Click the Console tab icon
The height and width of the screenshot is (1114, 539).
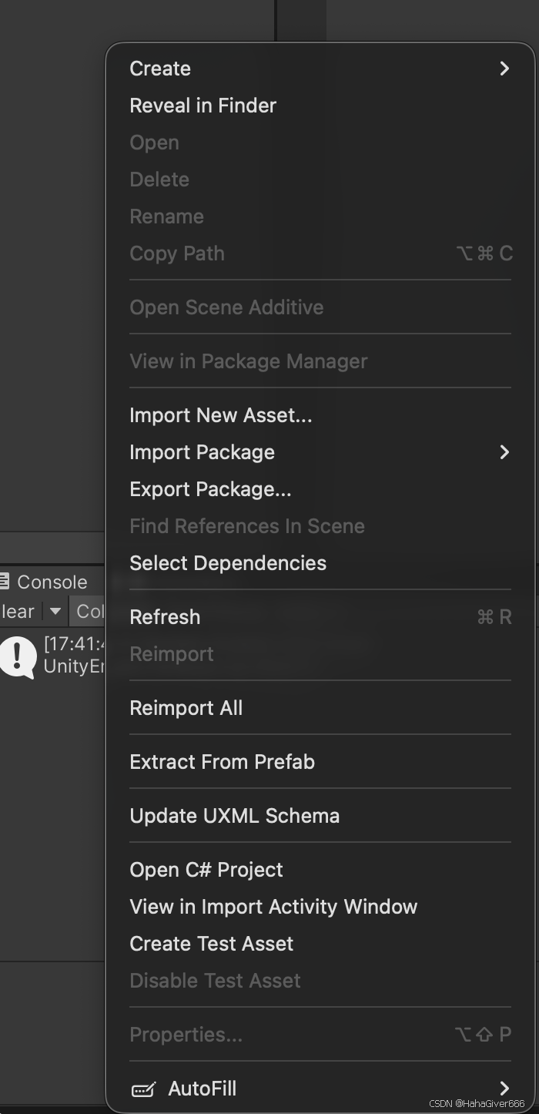[x=5, y=582]
